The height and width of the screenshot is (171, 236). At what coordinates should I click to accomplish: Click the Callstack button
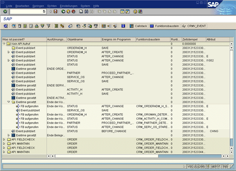[x=138, y=26]
